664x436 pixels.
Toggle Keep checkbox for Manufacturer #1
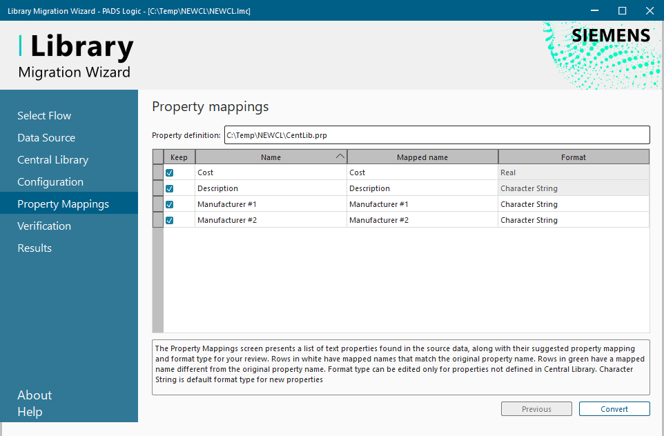tap(169, 205)
